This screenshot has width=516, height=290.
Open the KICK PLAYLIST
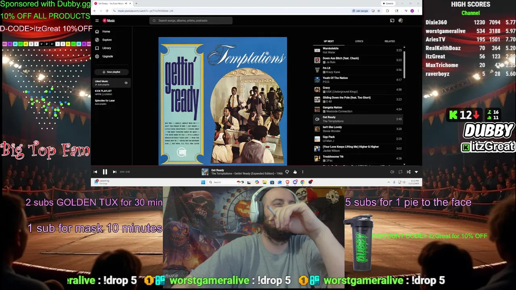(x=111, y=92)
